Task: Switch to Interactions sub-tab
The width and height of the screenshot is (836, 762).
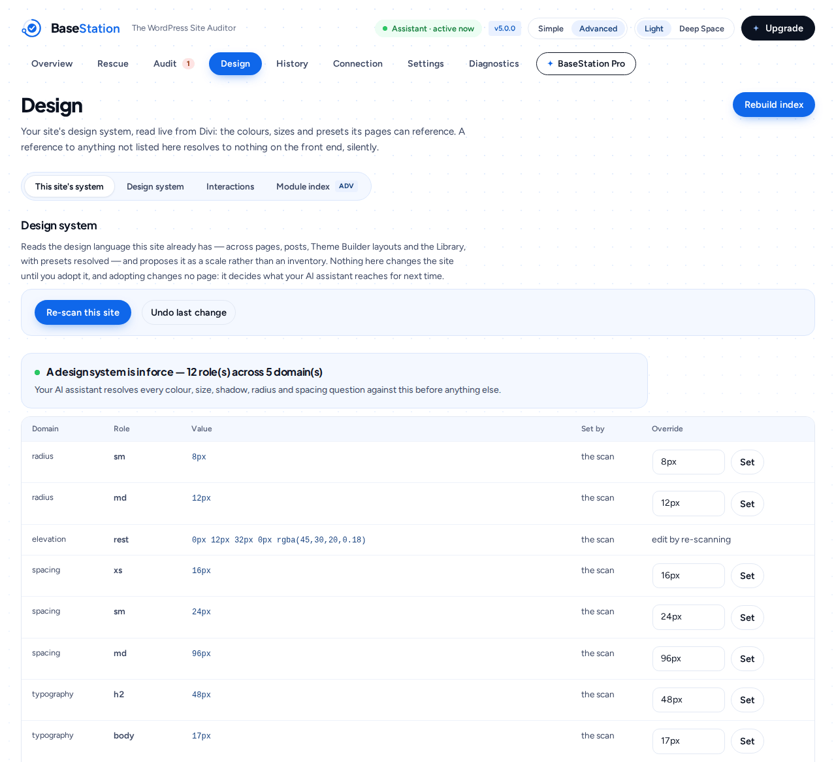Action: coord(231,186)
